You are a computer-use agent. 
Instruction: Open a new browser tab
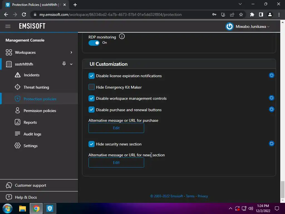tap(75, 5)
